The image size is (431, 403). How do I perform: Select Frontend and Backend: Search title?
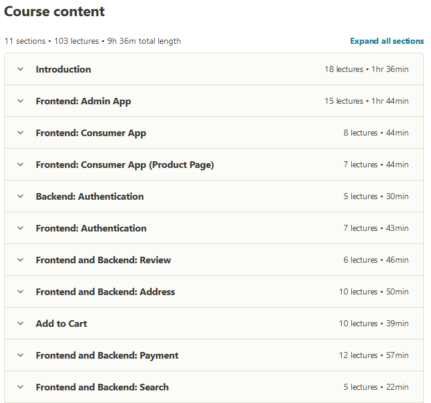pyautogui.click(x=103, y=387)
